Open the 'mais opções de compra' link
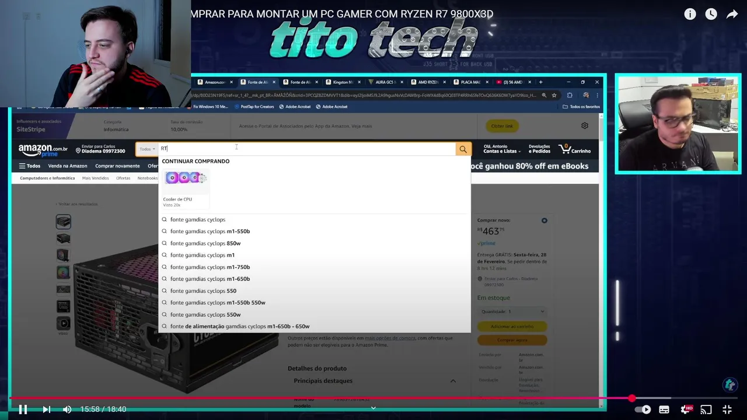The width and height of the screenshot is (747, 420). [390, 338]
